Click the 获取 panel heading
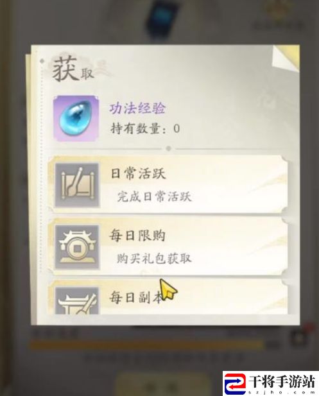 [x=73, y=69]
